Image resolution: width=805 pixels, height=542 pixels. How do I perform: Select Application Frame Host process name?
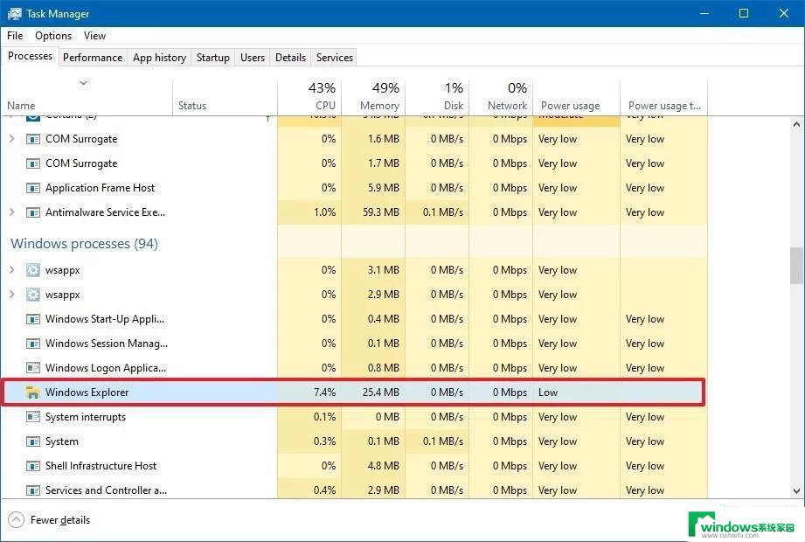click(x=100, y=188)
